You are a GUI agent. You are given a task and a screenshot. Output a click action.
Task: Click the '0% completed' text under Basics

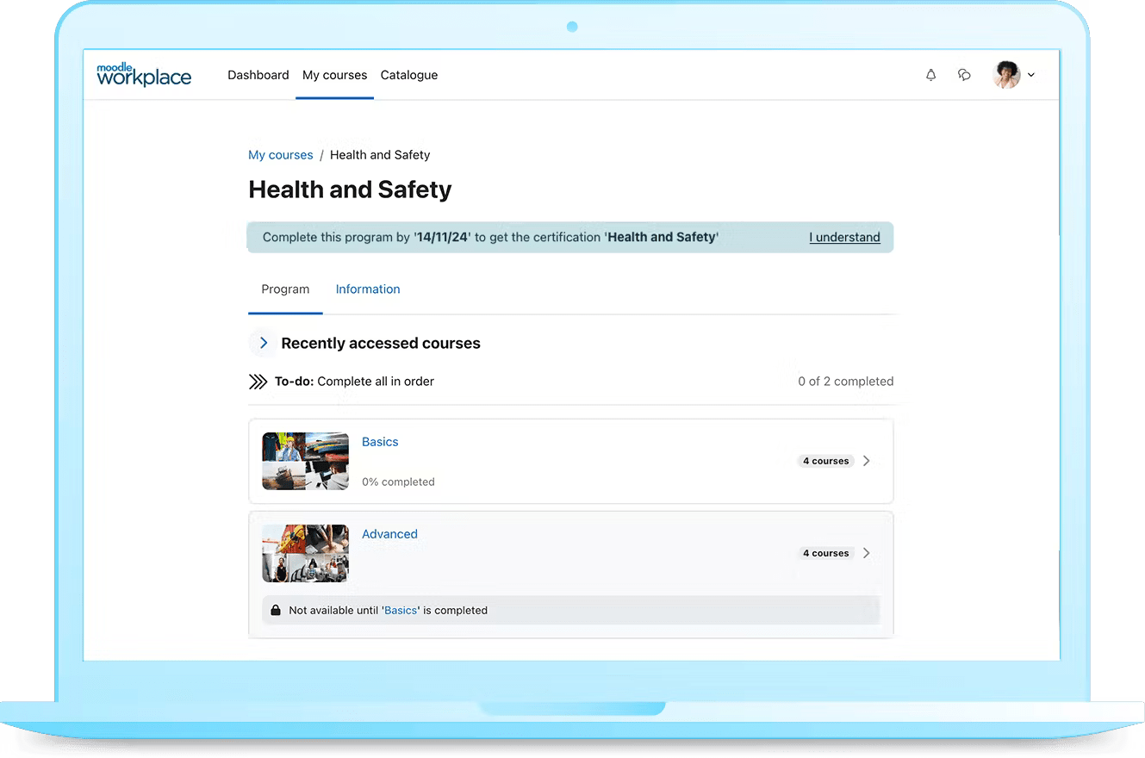(398, 482)
